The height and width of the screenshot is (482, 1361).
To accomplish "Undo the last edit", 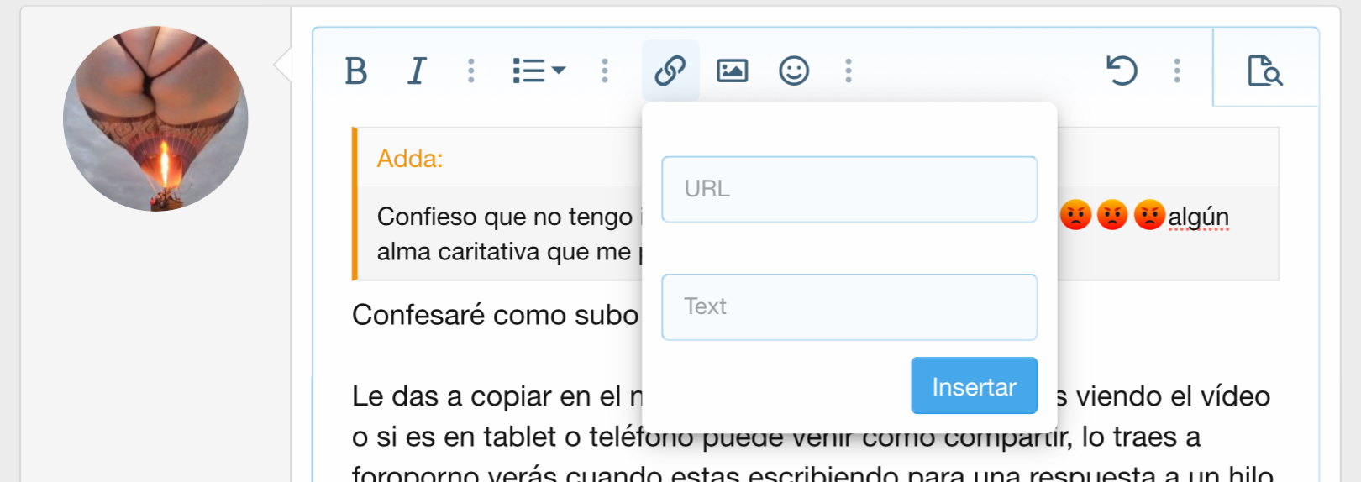I will [1121, 71].
